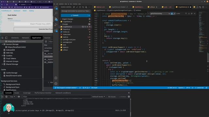Open the Extensions view in activity bar
Image resolution: width=209 pixels, height=117 pixels.
[56, 31]
